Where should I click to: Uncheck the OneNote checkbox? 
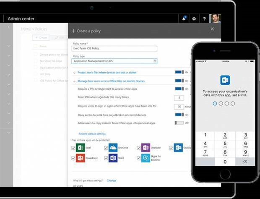[x=139, y=148]
